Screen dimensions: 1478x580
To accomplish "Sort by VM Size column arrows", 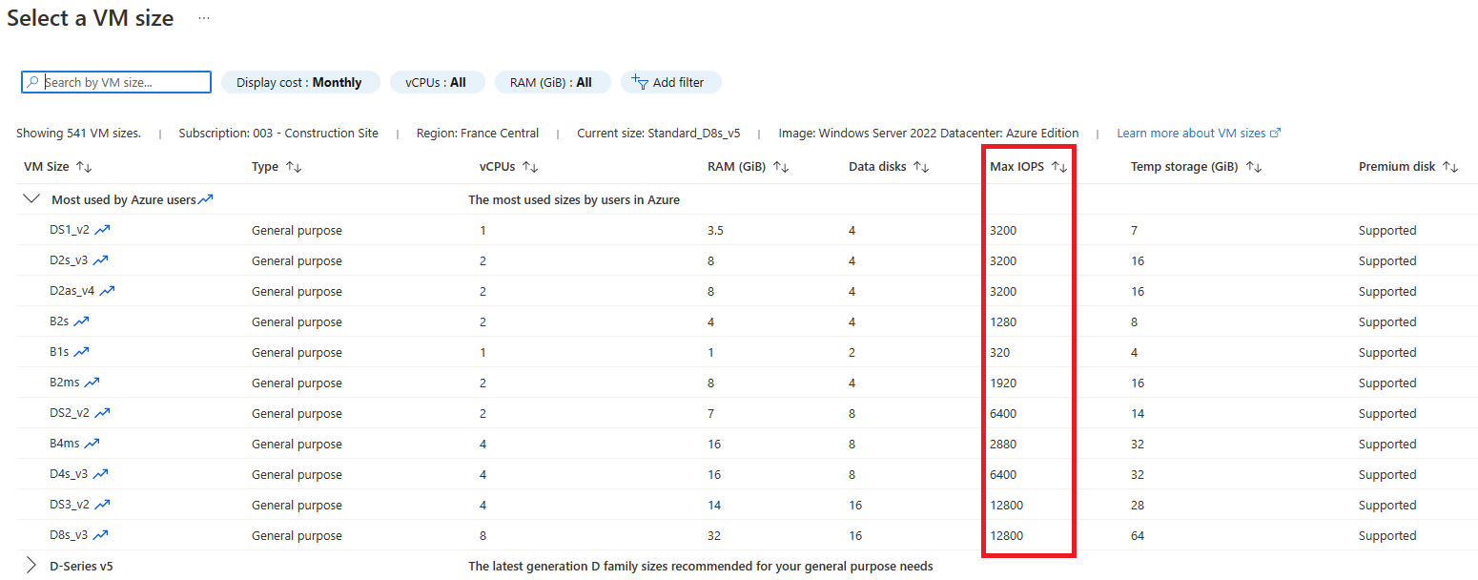I will [x=84, y=167].
